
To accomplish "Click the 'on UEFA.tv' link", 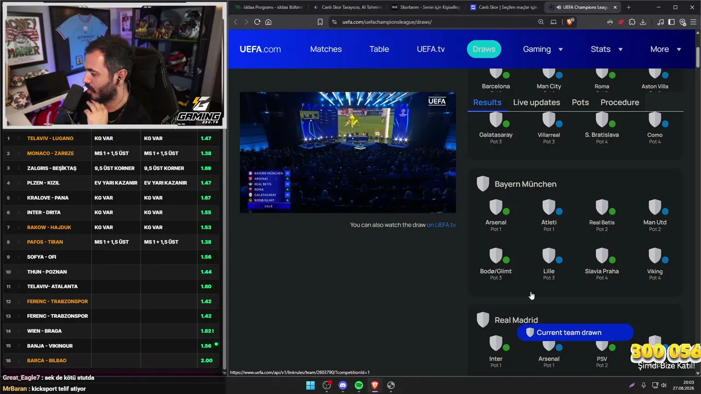I will 441,225.
